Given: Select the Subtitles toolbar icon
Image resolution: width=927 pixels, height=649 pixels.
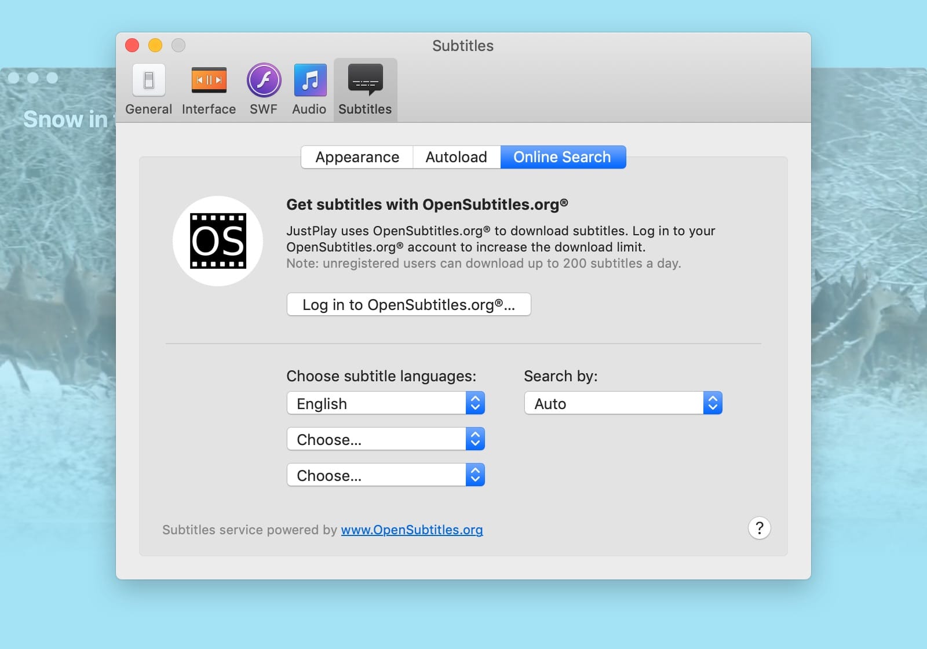Looking at the screenshot, I should (365, 90).
